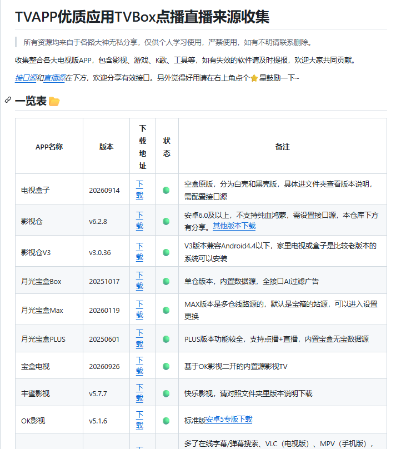Click the green status dot for 影视仓V3
This screenshot has width=396, height=449.
click(166, 252)
